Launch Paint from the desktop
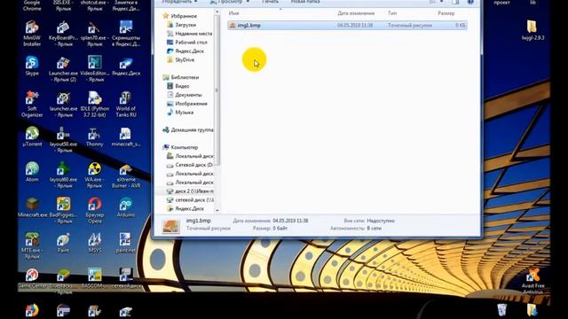 click(x=63, y=243)
